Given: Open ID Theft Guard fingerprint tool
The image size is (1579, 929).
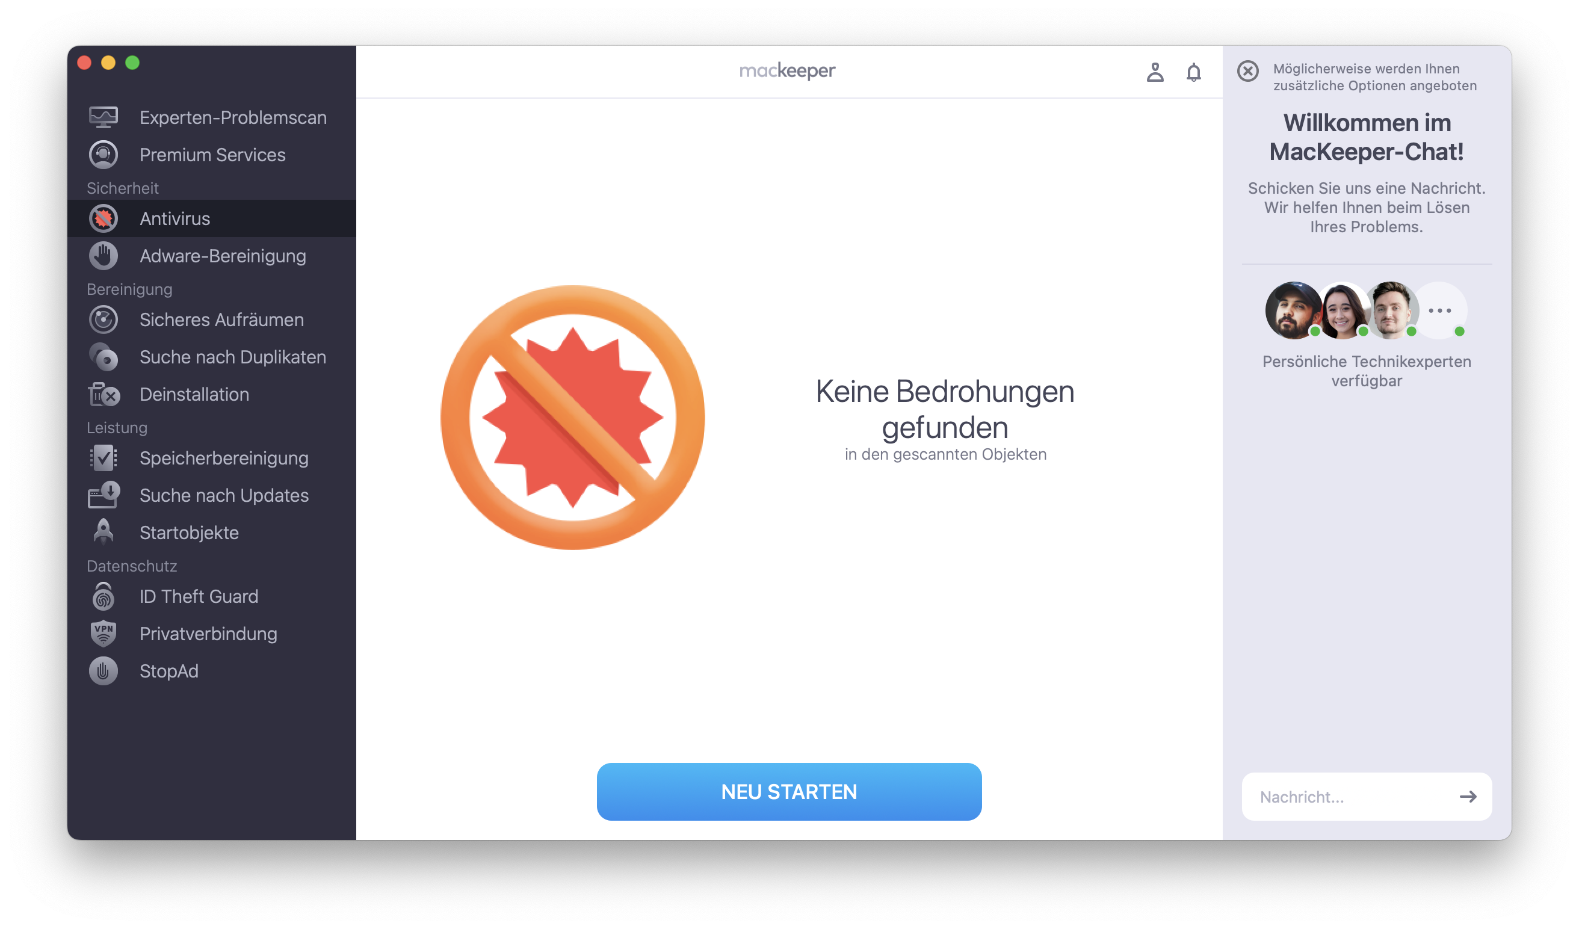Looking at the screenshot, I should click(199, 596).
